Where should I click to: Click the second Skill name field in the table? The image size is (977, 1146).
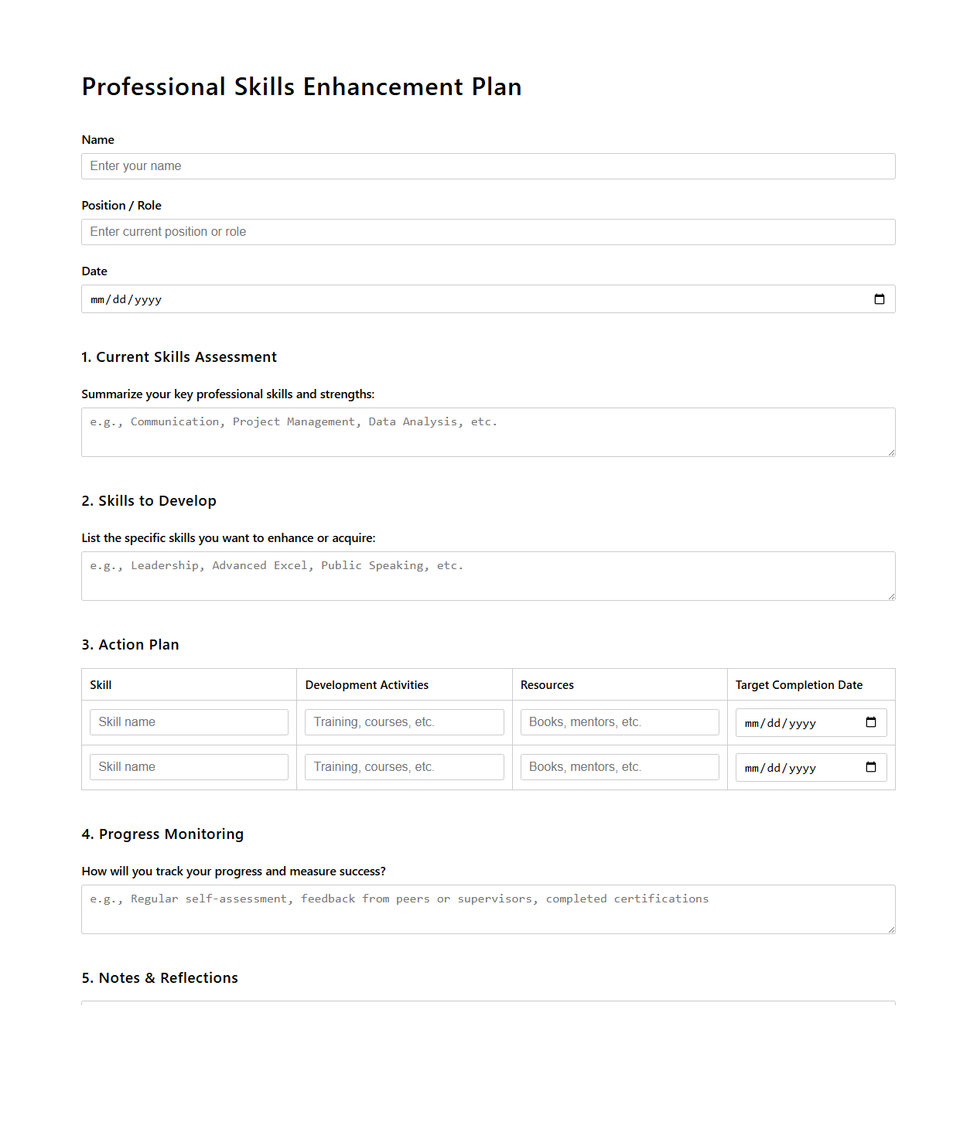click(189, 766)
